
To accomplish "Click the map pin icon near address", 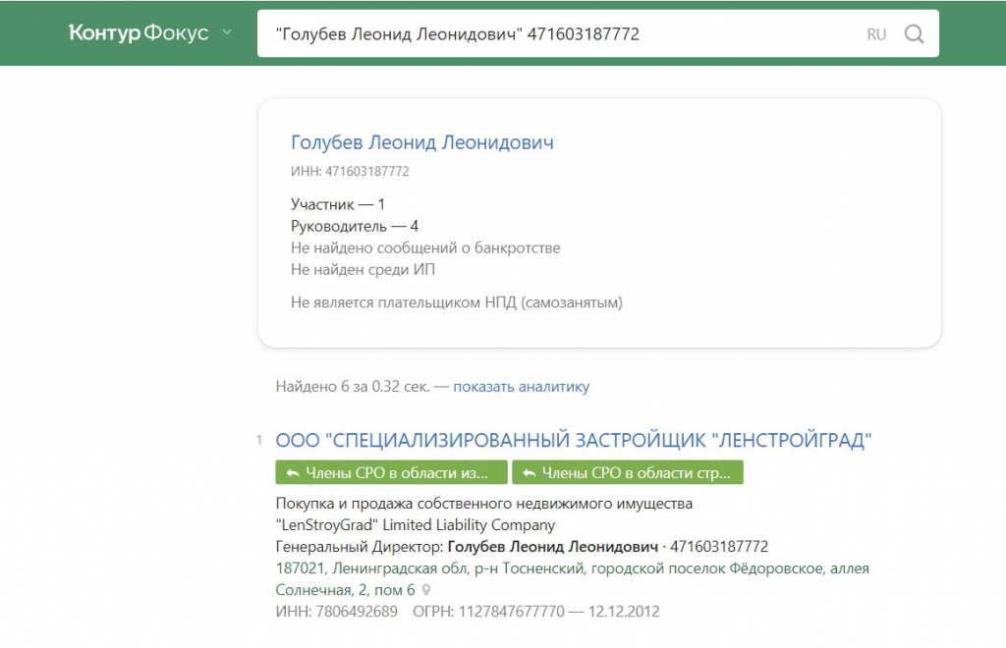I will [426, 590].
